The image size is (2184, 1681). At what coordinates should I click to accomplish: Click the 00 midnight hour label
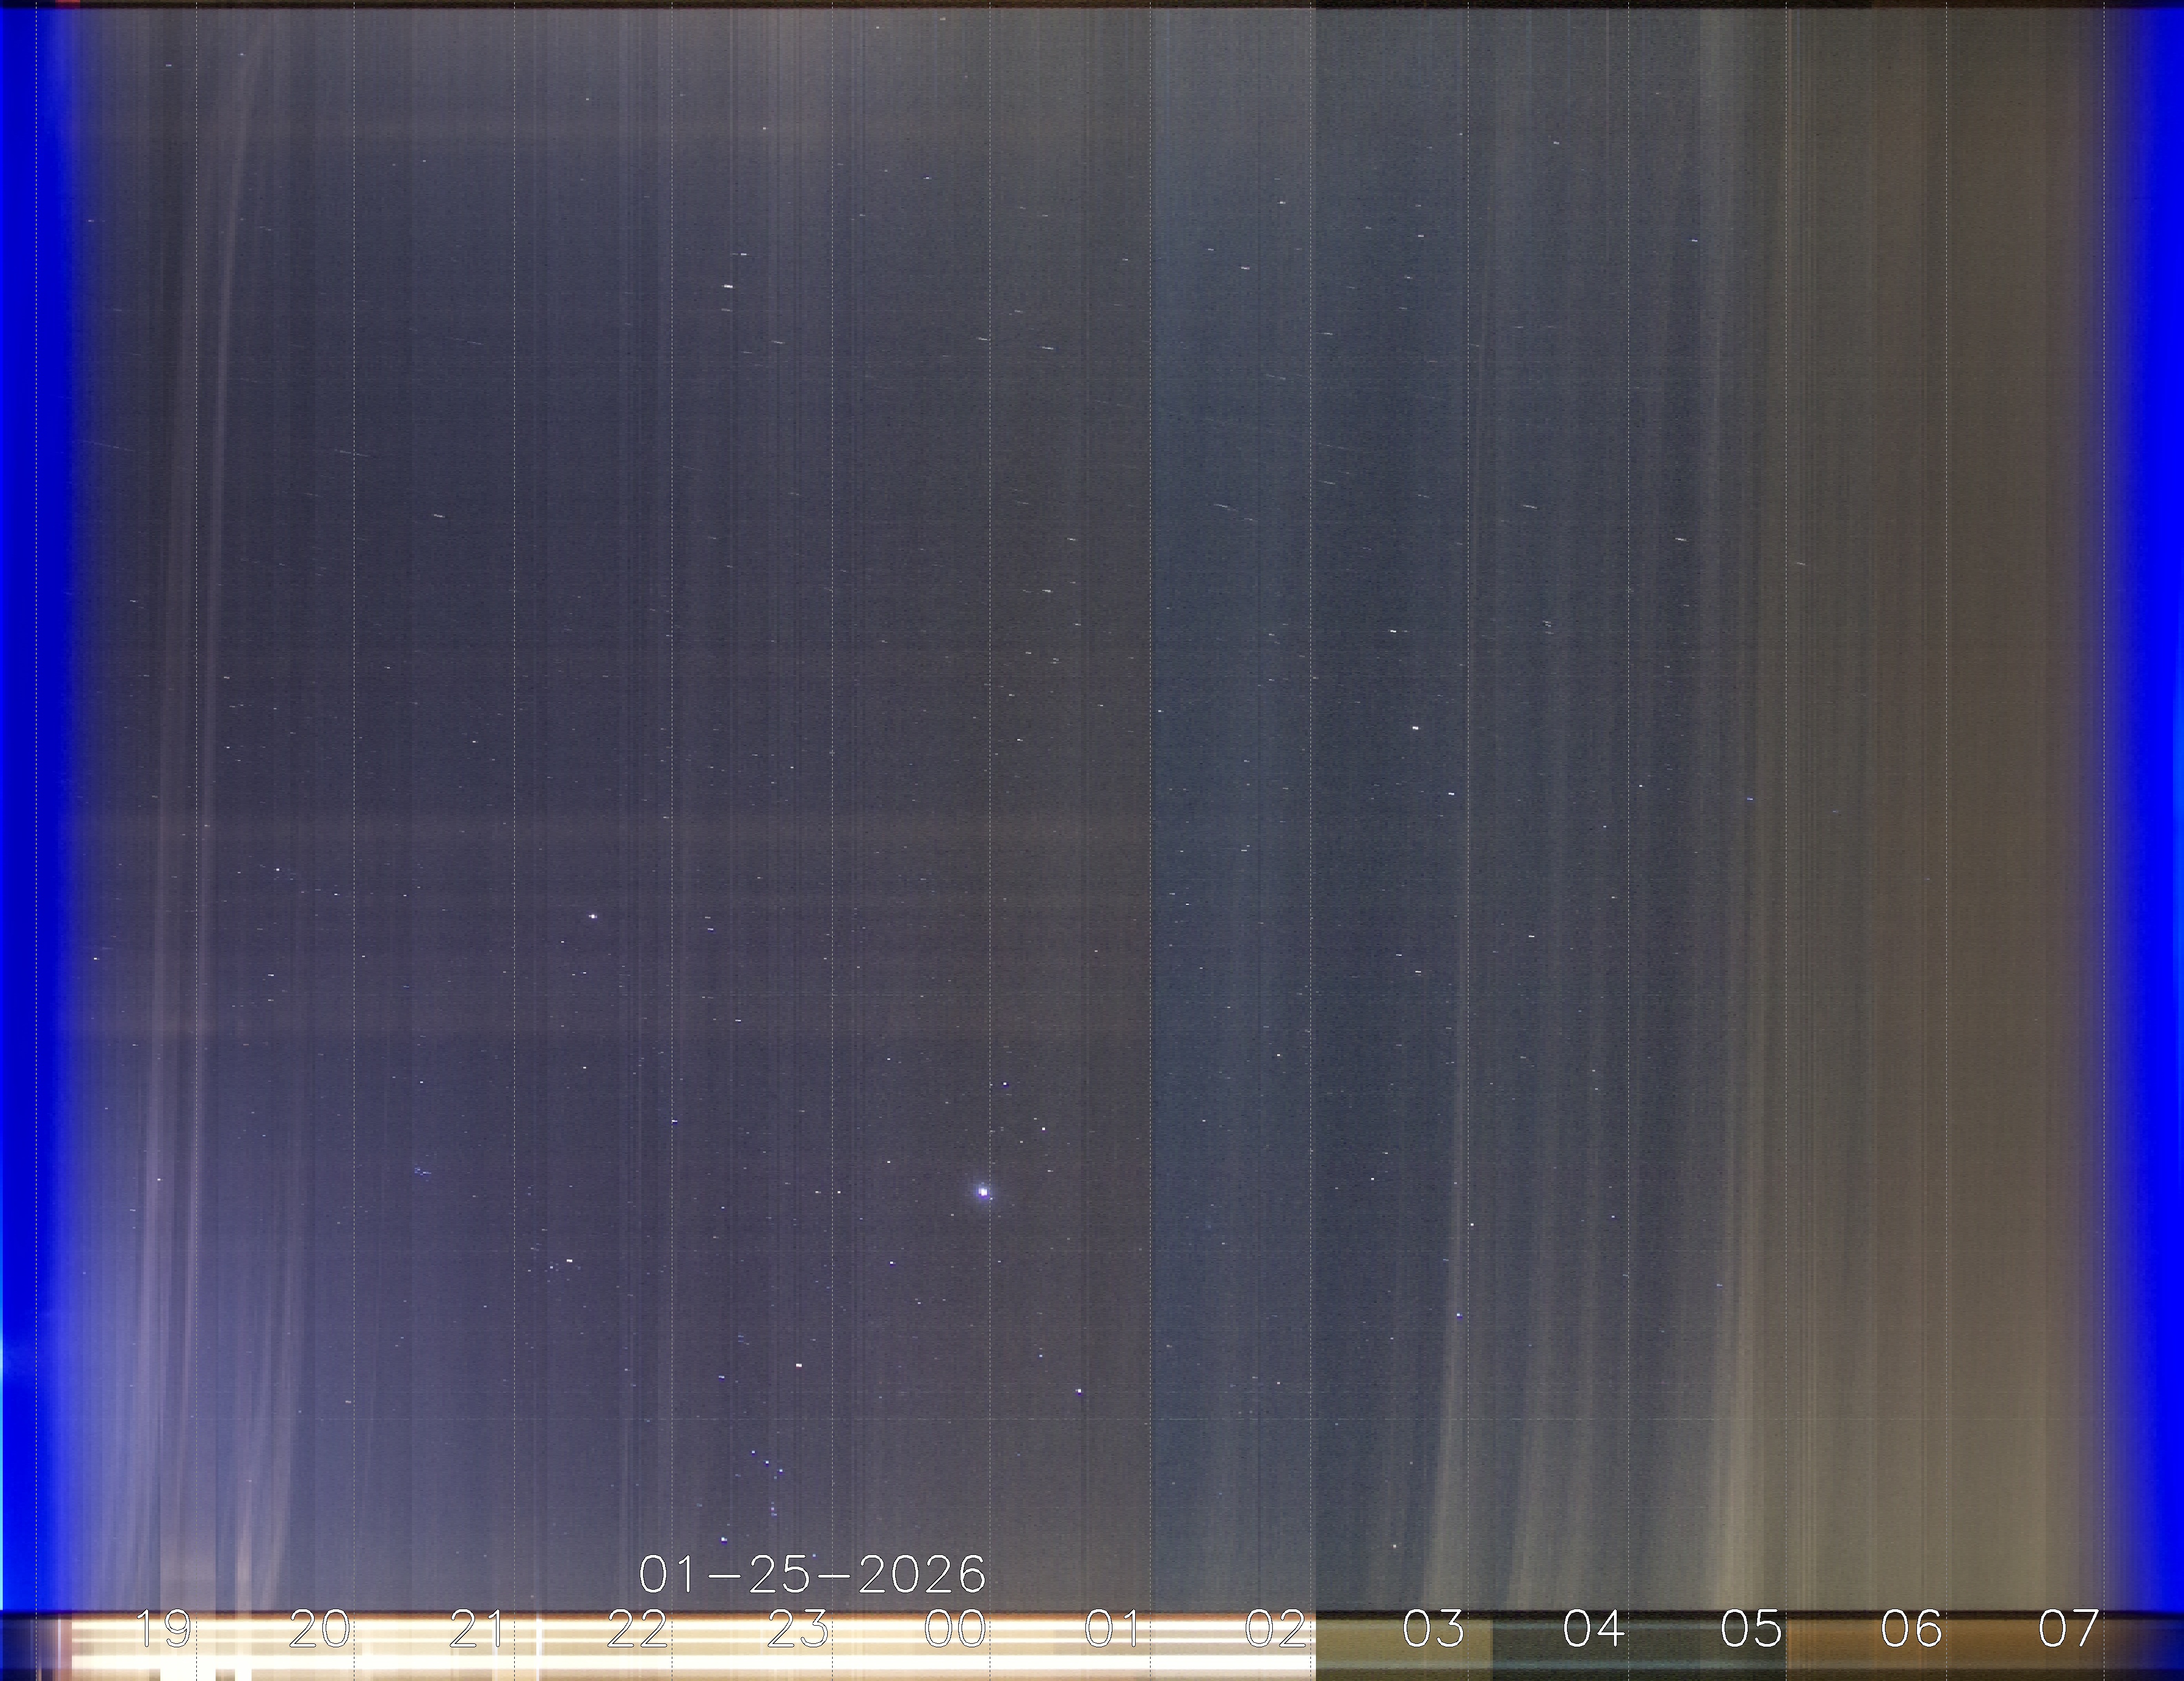(955, 1629)
